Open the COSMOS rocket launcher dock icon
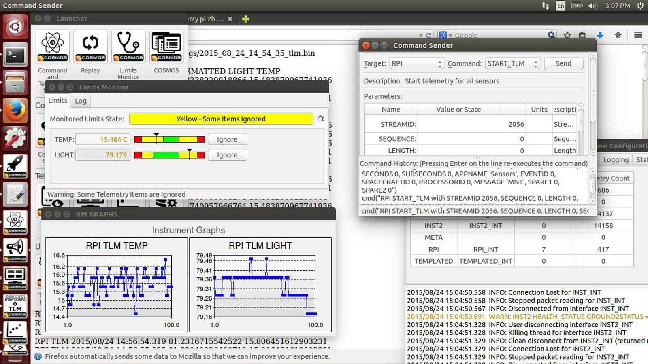The image size is (648, 364). (15, 166)
